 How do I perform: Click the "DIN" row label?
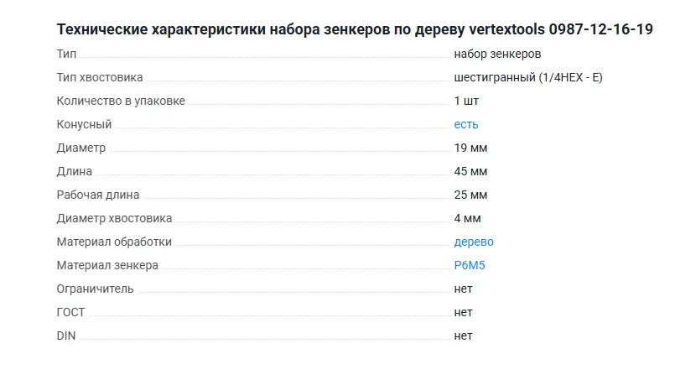click(x=66, y=336)
